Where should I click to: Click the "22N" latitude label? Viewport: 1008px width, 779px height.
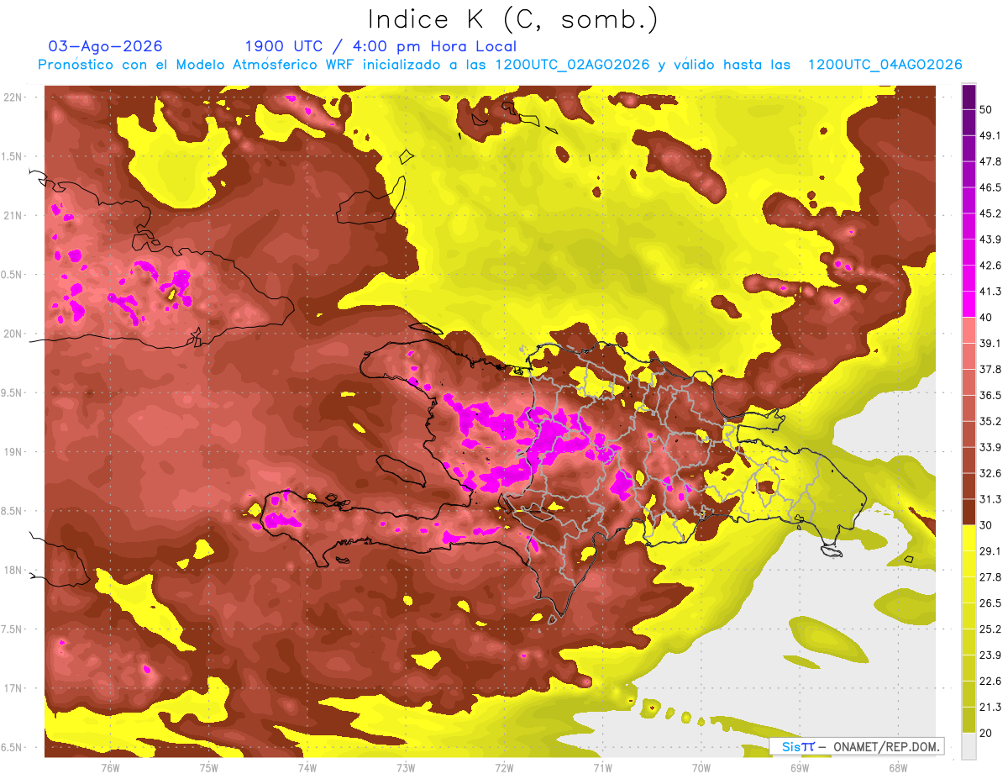pyautogui.click(x=14, y=97)
